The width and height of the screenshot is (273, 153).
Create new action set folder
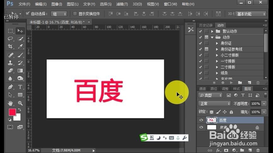point(240,83)
